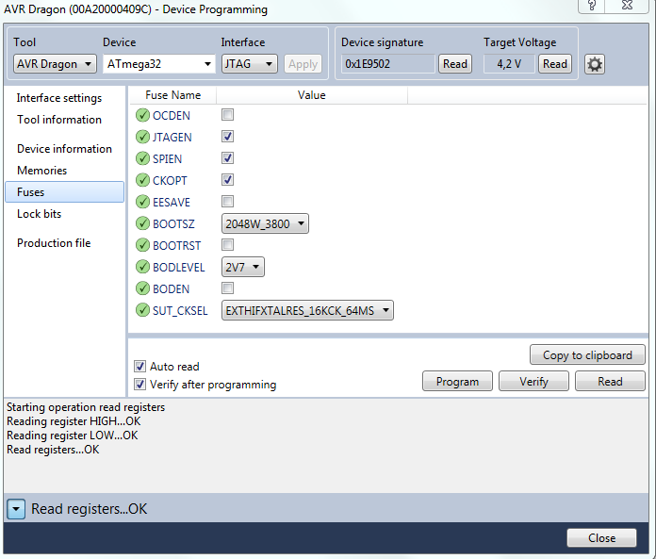
Task: Select the Fuses page
Action: [64, 192]
